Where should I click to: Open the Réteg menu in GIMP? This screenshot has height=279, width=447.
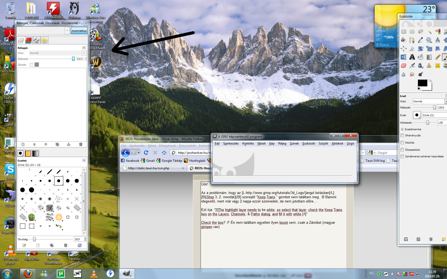(282, 143)
